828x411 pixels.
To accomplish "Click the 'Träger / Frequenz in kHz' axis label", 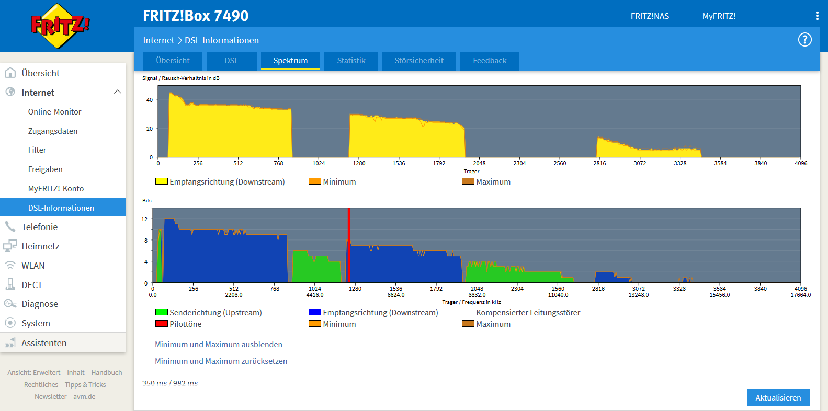I will 471,302.
